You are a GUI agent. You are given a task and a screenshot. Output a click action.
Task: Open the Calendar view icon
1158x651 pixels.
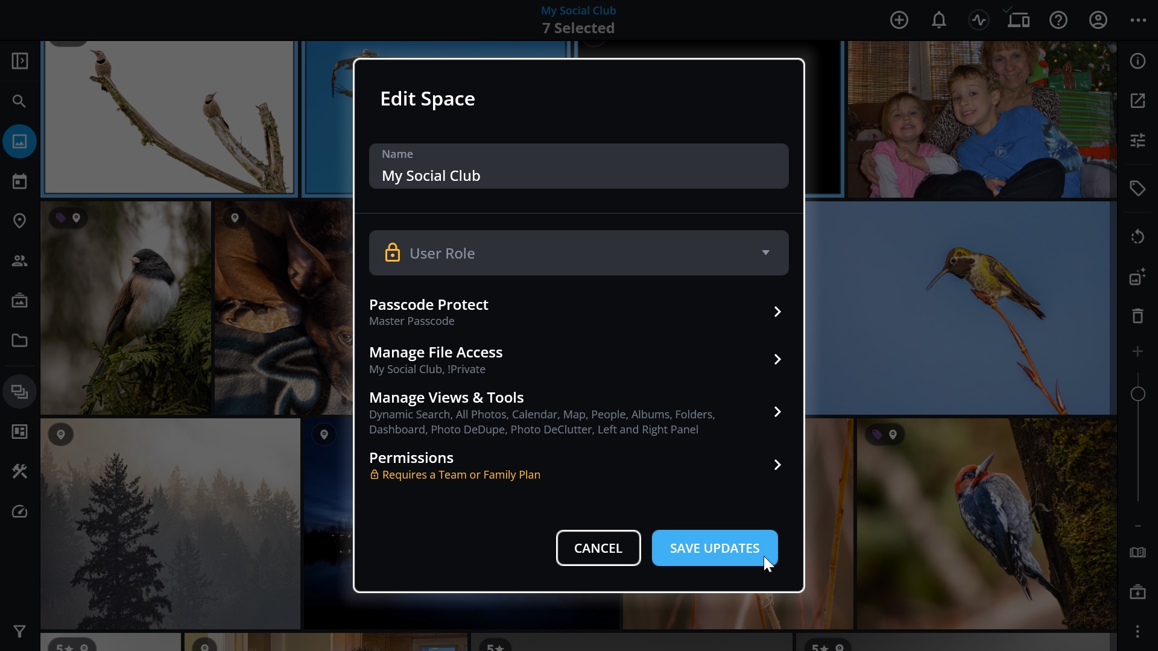coord(19,181)
